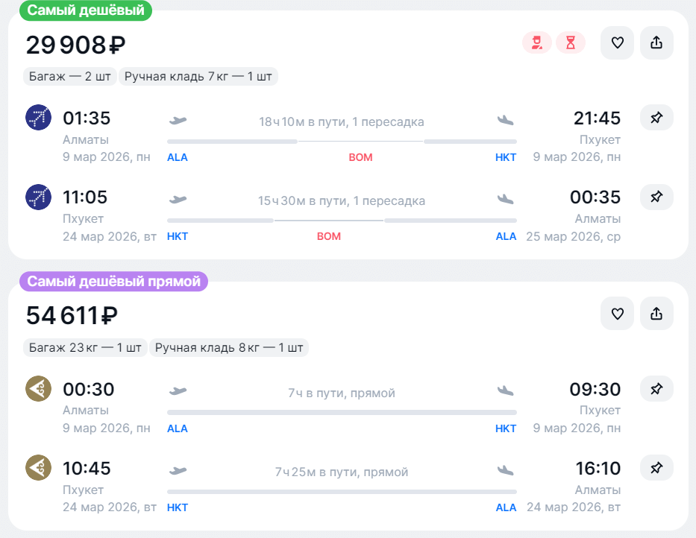Open the 54 611₽ ticket price
The image size is (696, 538).
point(72,316)
